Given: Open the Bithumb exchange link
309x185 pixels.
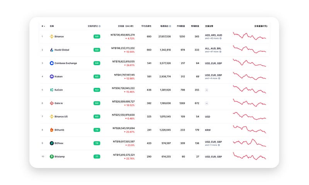Looking at the screenshot, I should tap(59, 130).
